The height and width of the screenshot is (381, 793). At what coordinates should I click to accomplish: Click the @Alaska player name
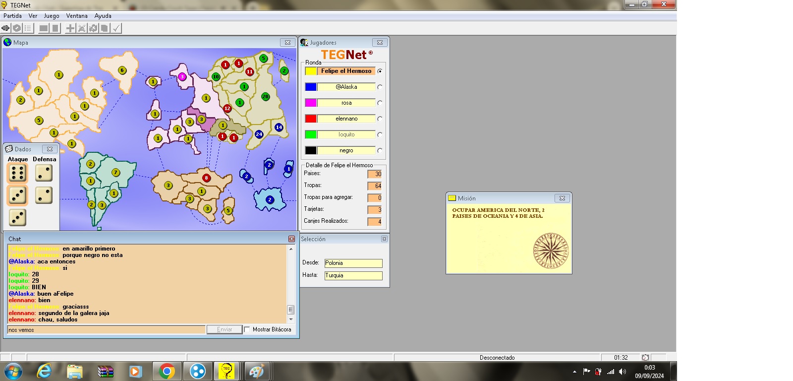pos(346,87)
